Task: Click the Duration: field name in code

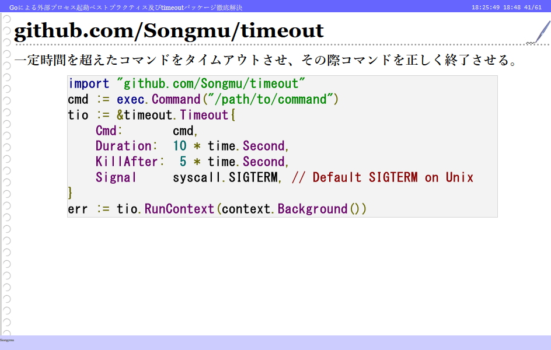Action: [x=127, y=146]
